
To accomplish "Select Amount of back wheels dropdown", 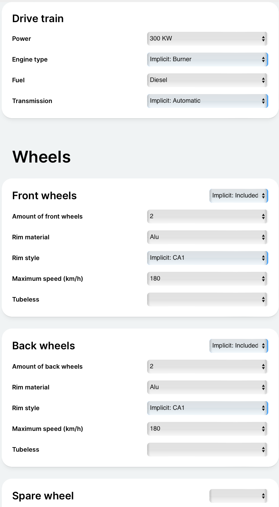I will [x=207, y=367].
